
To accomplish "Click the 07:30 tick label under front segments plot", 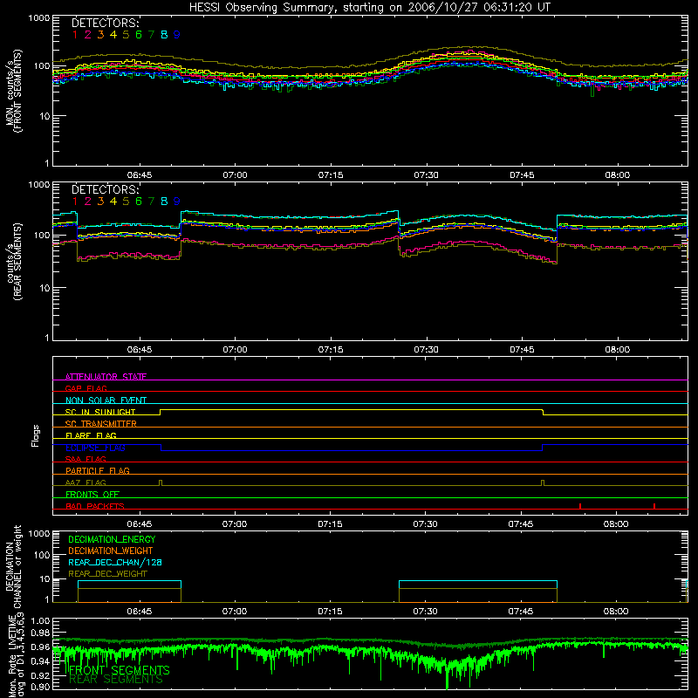I will click(426, 175).
